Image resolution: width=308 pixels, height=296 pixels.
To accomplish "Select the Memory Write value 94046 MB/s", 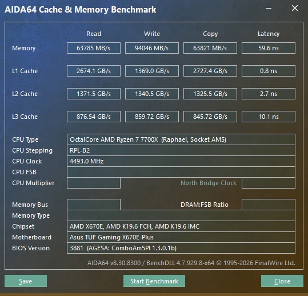I will point(152,48).
